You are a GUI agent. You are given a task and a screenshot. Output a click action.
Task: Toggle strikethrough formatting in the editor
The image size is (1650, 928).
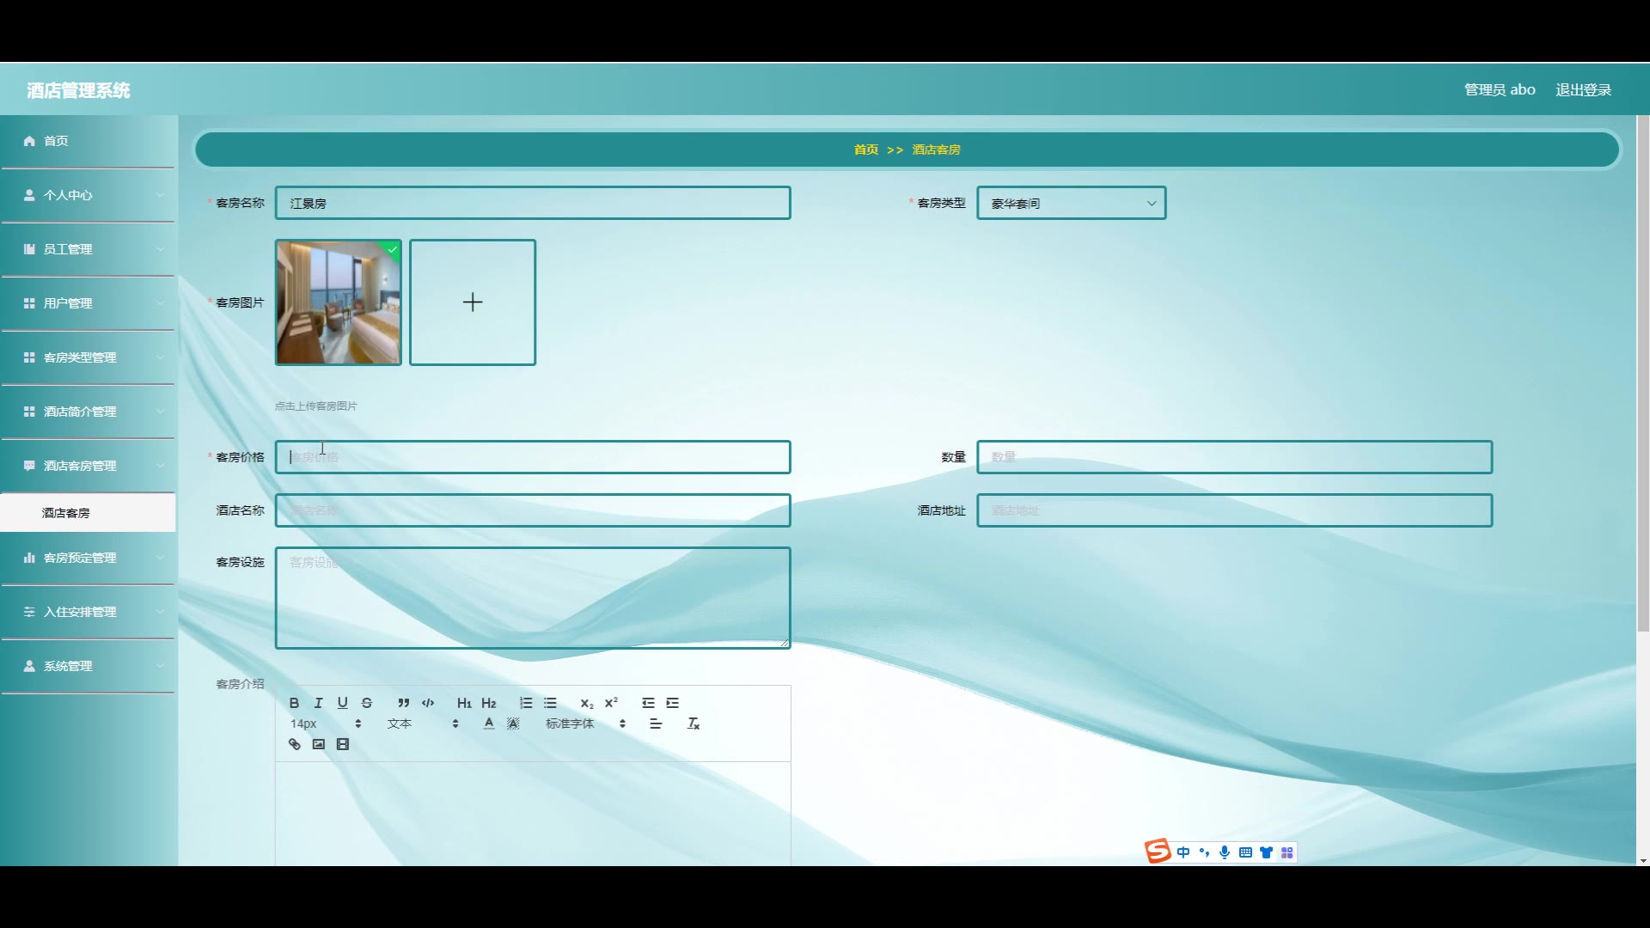[x=367, y=703]
